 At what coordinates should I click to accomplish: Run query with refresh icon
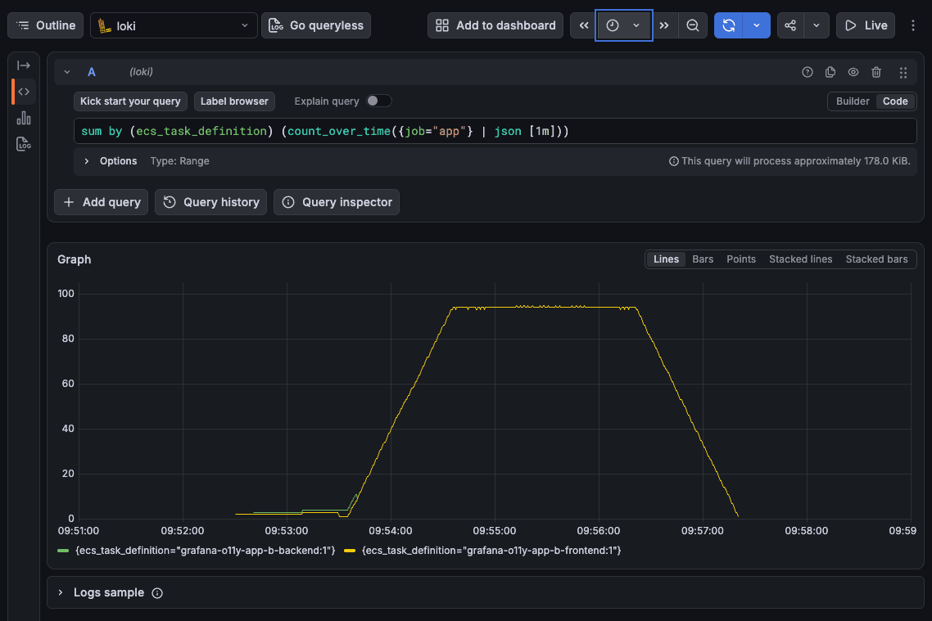729,25
